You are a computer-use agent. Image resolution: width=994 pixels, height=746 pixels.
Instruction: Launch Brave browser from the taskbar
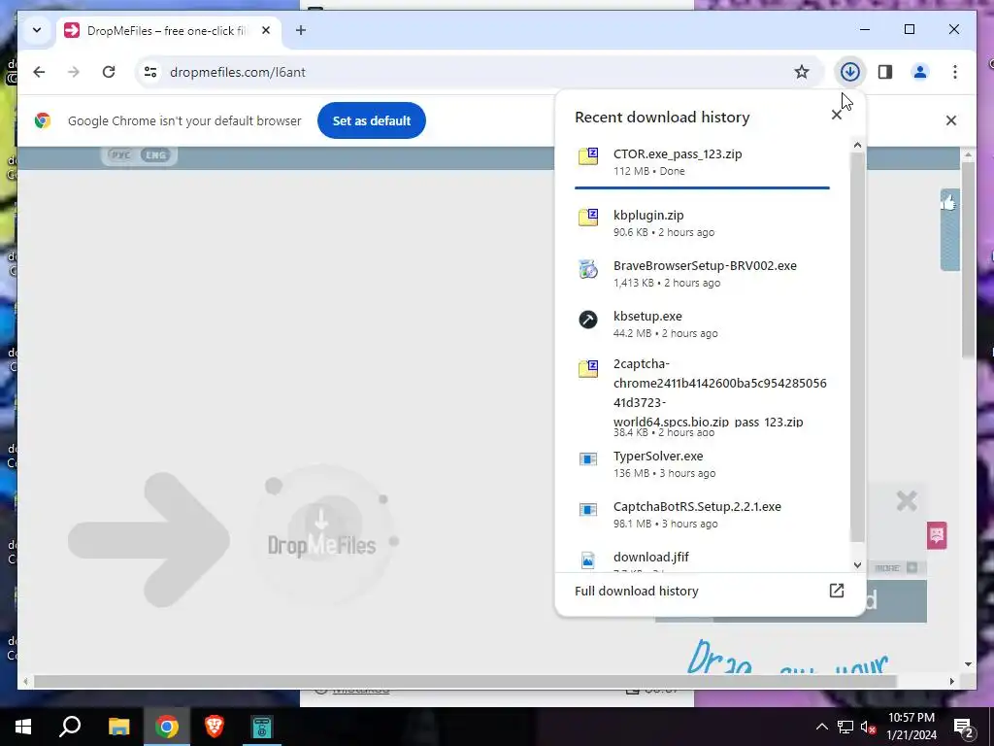click(215, 727)
